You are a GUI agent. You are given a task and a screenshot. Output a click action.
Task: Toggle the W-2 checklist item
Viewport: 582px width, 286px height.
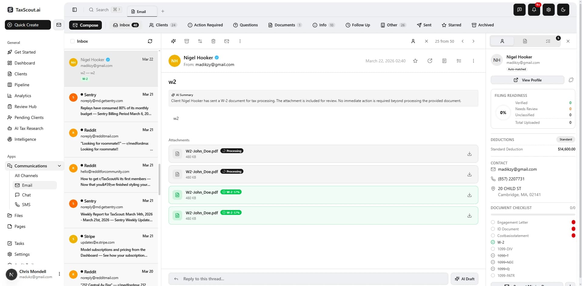[493, 242]
